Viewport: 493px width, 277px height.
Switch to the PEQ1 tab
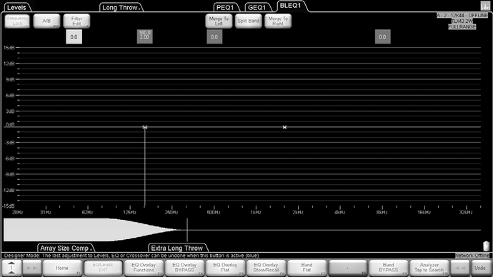pos(226,8)
